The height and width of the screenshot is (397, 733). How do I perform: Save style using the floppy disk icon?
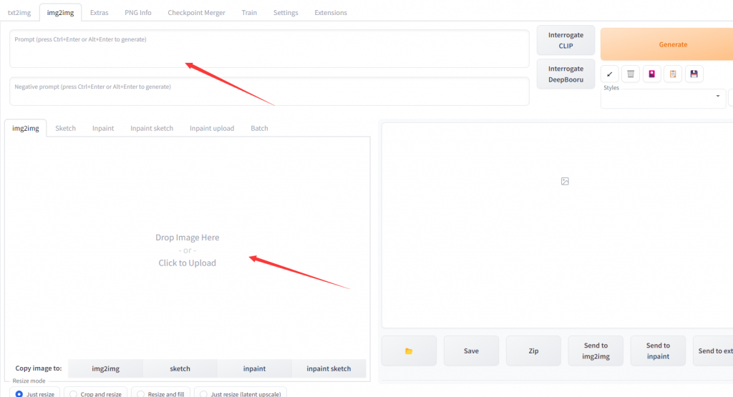pos(694,74)
